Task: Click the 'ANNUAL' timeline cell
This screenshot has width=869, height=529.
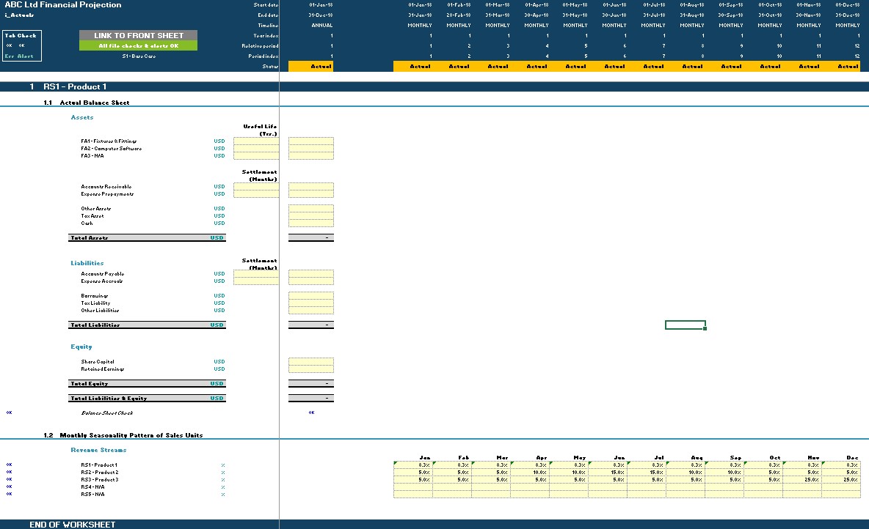Action: (x=322, y=26)
